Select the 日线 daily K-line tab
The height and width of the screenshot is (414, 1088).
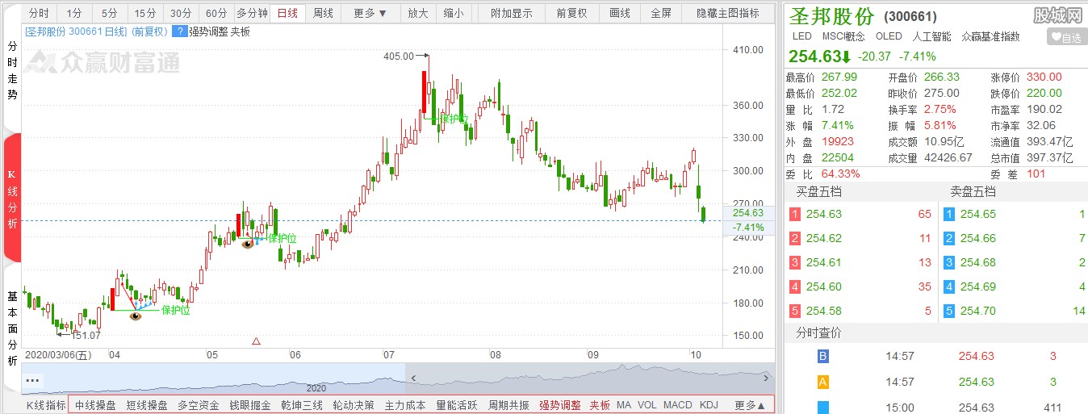click(x=287, y=13)
